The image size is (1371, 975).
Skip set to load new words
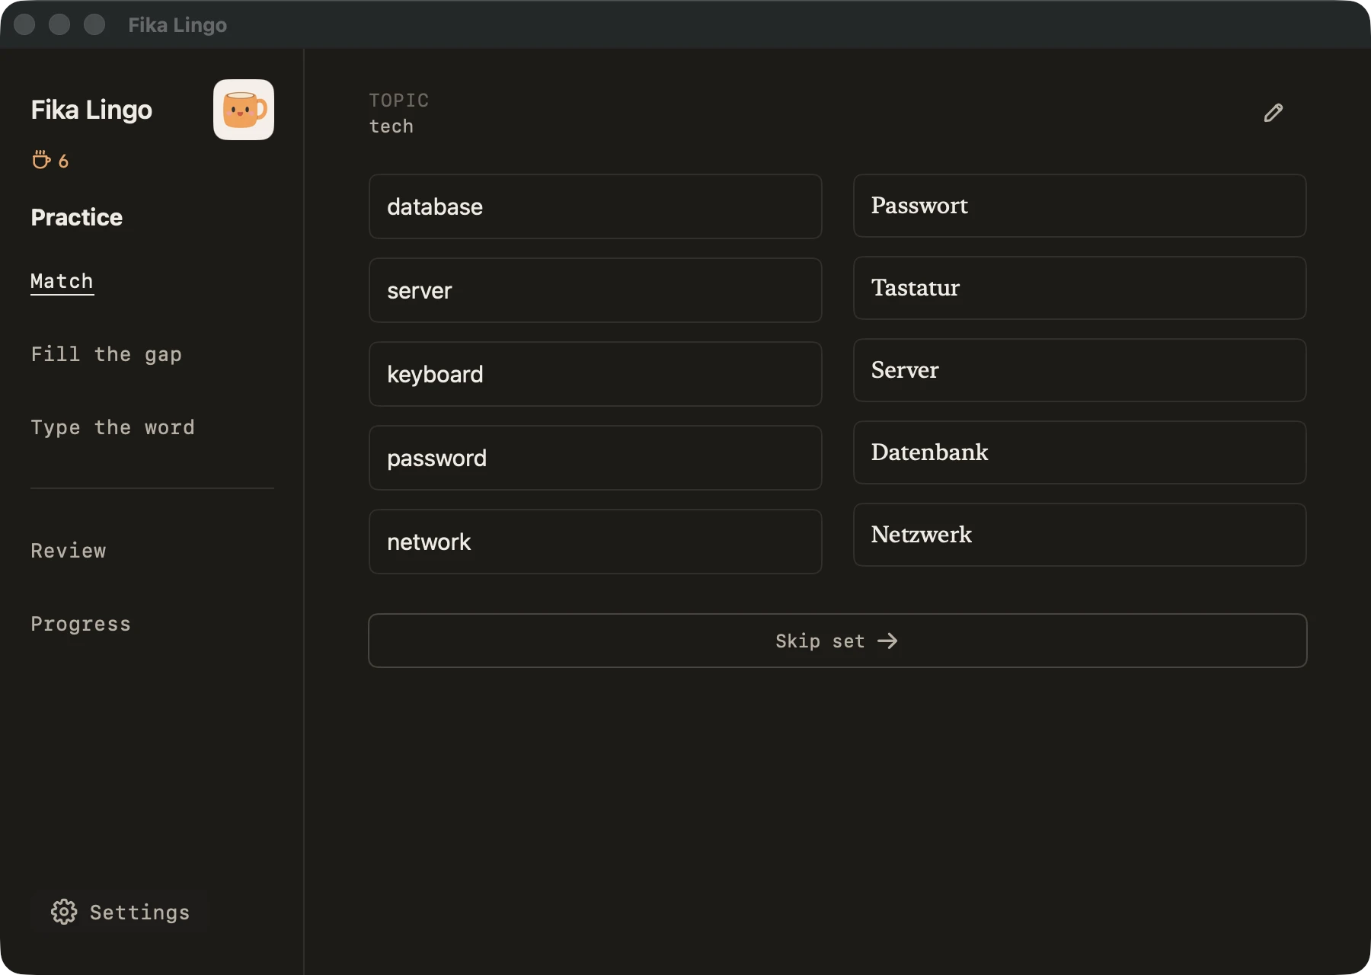click(838, 641)
